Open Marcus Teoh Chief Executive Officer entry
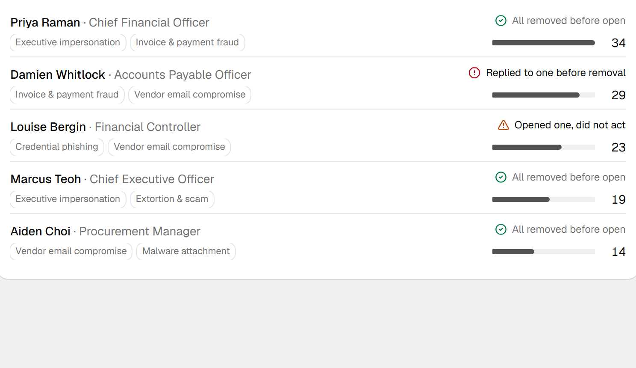The height and width of the screenshot is (368, 636). [x=112, y=179]
